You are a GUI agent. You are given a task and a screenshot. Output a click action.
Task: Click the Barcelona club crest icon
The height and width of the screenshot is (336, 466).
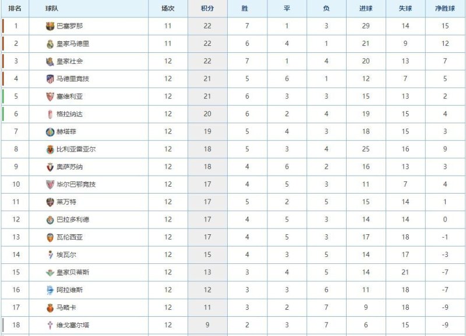(50, 26)
